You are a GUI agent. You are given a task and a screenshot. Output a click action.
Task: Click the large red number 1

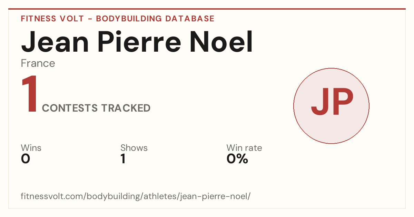[x=30, y=94]
